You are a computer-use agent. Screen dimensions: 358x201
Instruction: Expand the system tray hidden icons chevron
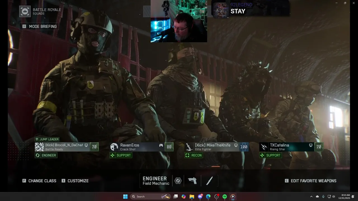(311, 197)
